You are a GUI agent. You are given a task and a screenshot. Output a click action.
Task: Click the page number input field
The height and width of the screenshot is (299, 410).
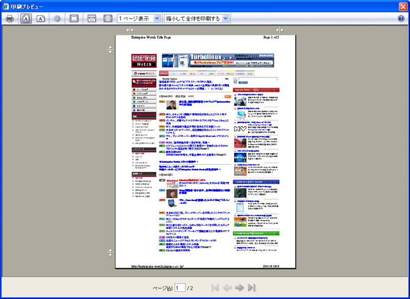tap(179, 288)
